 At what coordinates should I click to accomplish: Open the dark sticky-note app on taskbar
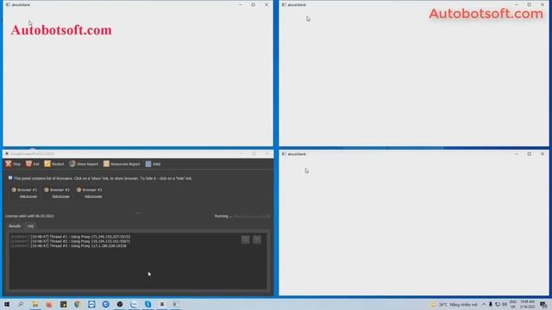coord(63,304)
